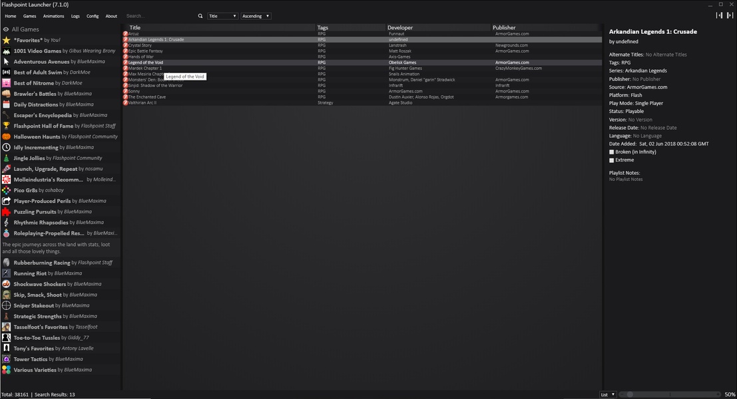Click the Flash icon beside Arcuz
Viewport: 737px width, 399px height.
pyautogui.click(x=126, y=34)
